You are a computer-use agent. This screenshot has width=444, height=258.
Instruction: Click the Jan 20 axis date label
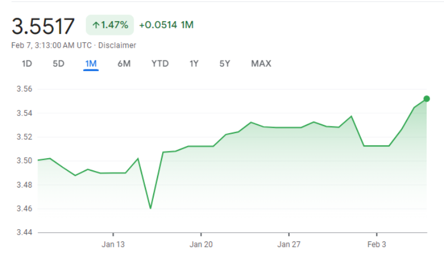point(201,244)
